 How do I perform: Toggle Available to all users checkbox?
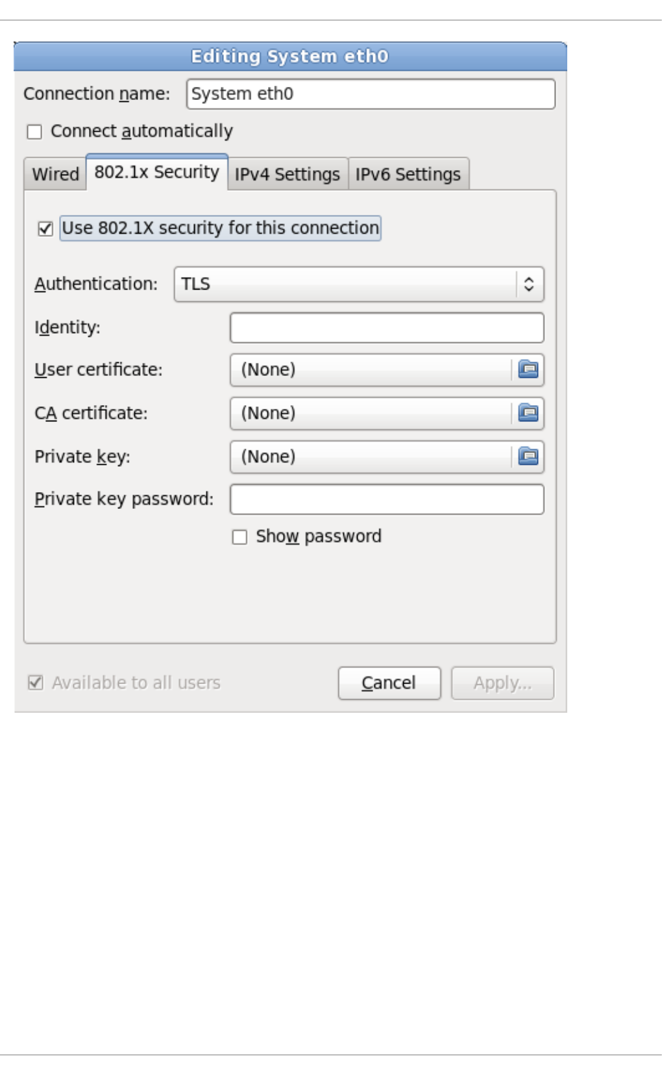(x=36, y=683)
